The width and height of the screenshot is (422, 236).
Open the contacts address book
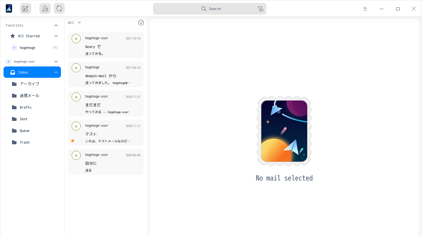pos(45,9)
